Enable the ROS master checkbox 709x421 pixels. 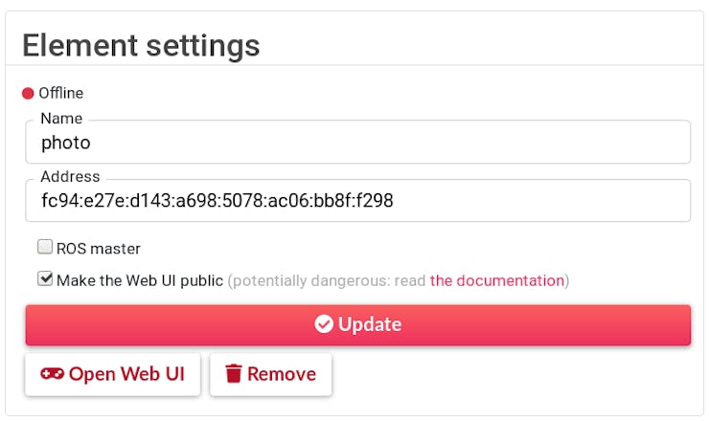click(45, 247)
